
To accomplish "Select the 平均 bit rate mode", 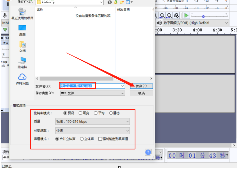I will click(x=99, y=113).
